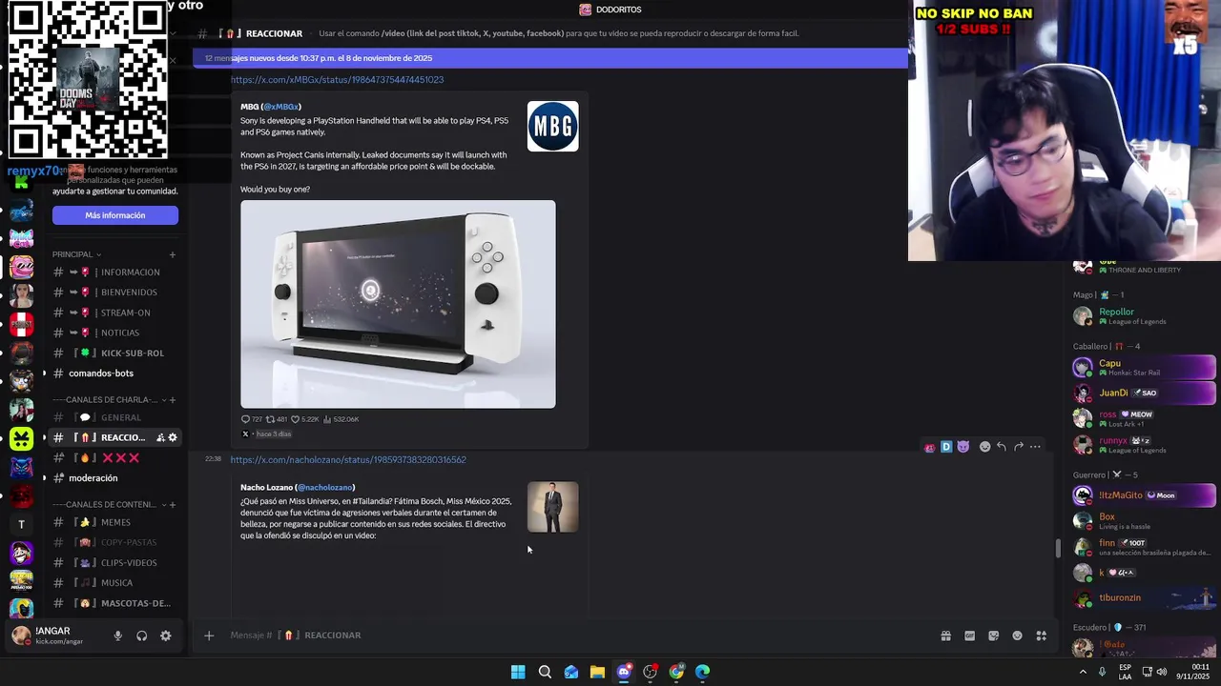Add a channel to CANALES DE CHARLA
Viewport: 1221px width, 686px height.
[x=173, y=400]
